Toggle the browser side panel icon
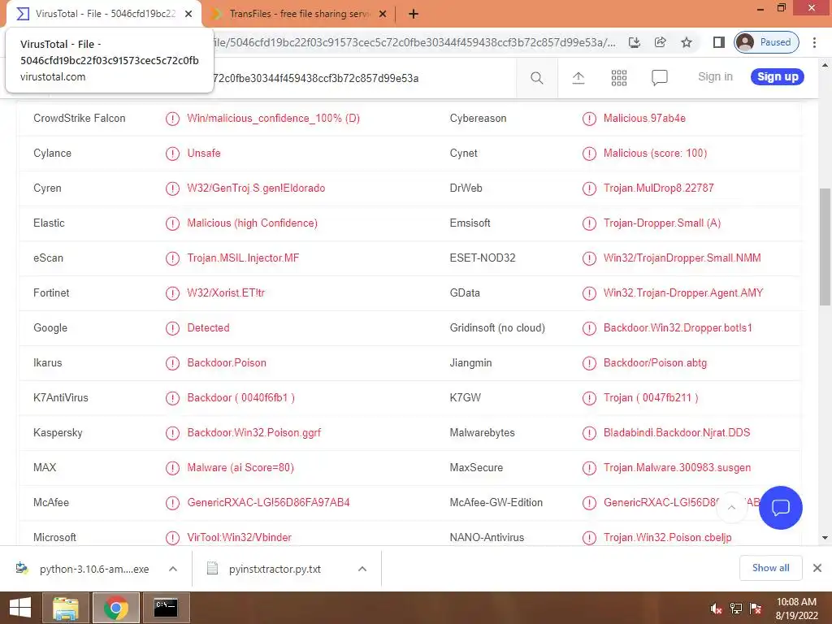The image size is (832, 624). pos(719,42)
